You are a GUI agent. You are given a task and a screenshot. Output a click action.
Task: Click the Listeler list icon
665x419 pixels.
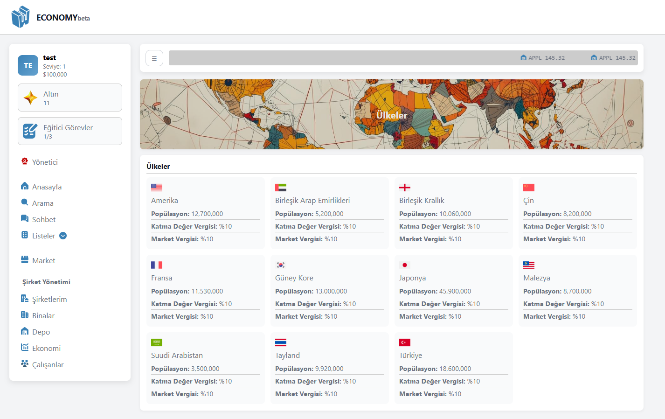tap(25, 235)
